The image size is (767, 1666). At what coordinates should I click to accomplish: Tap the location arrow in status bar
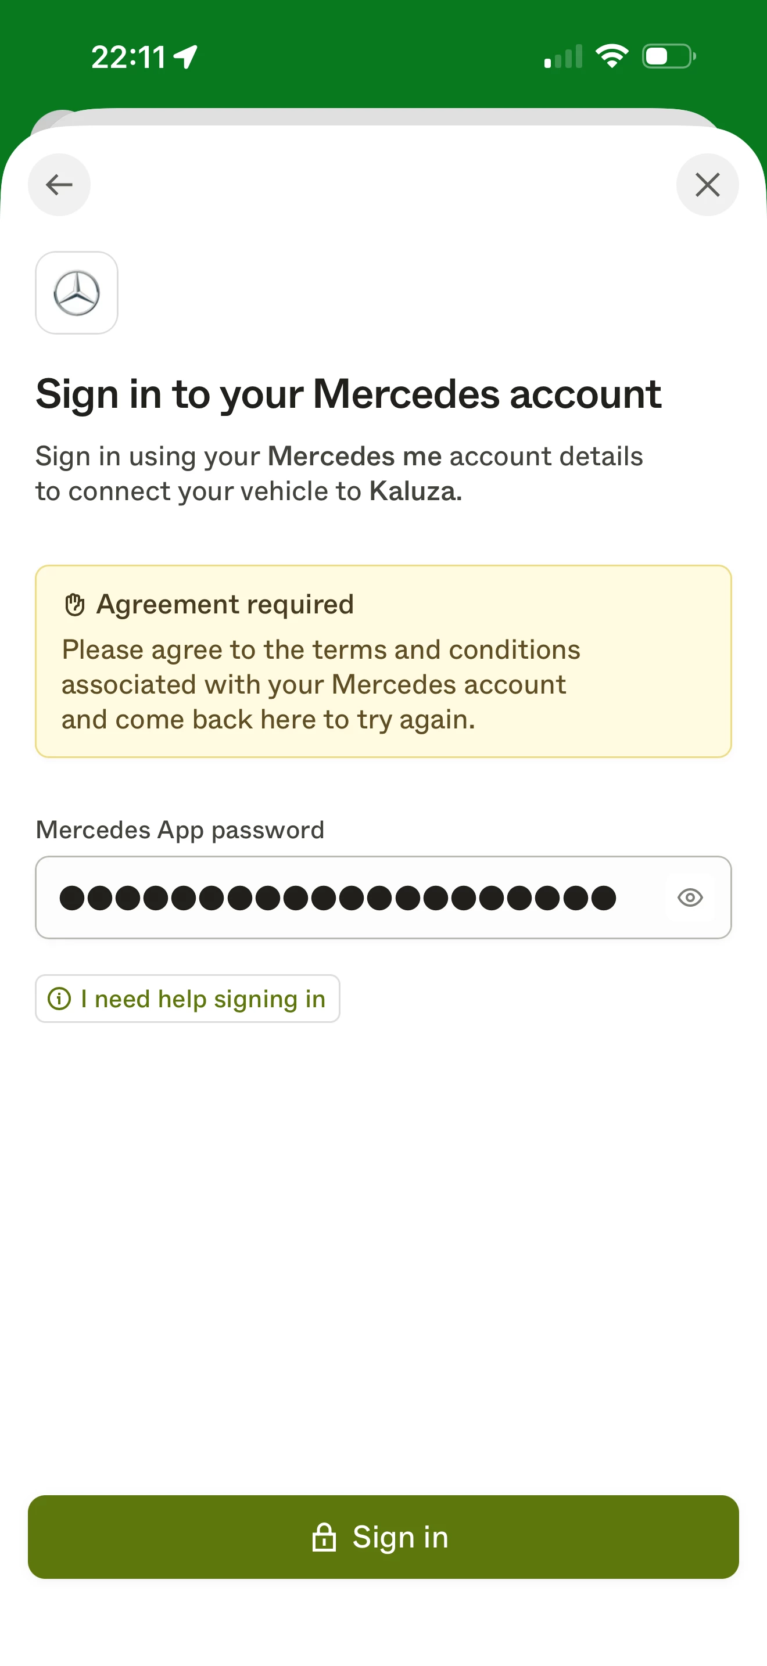[x=187, y=57]
